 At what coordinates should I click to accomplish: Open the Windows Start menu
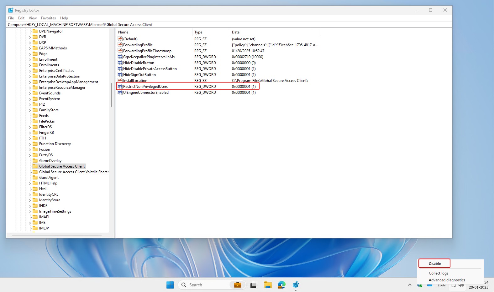tap(170, 285)
